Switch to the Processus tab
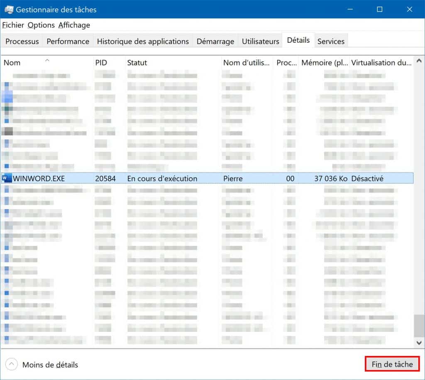The image size is (425, 380). coord(22,41)
